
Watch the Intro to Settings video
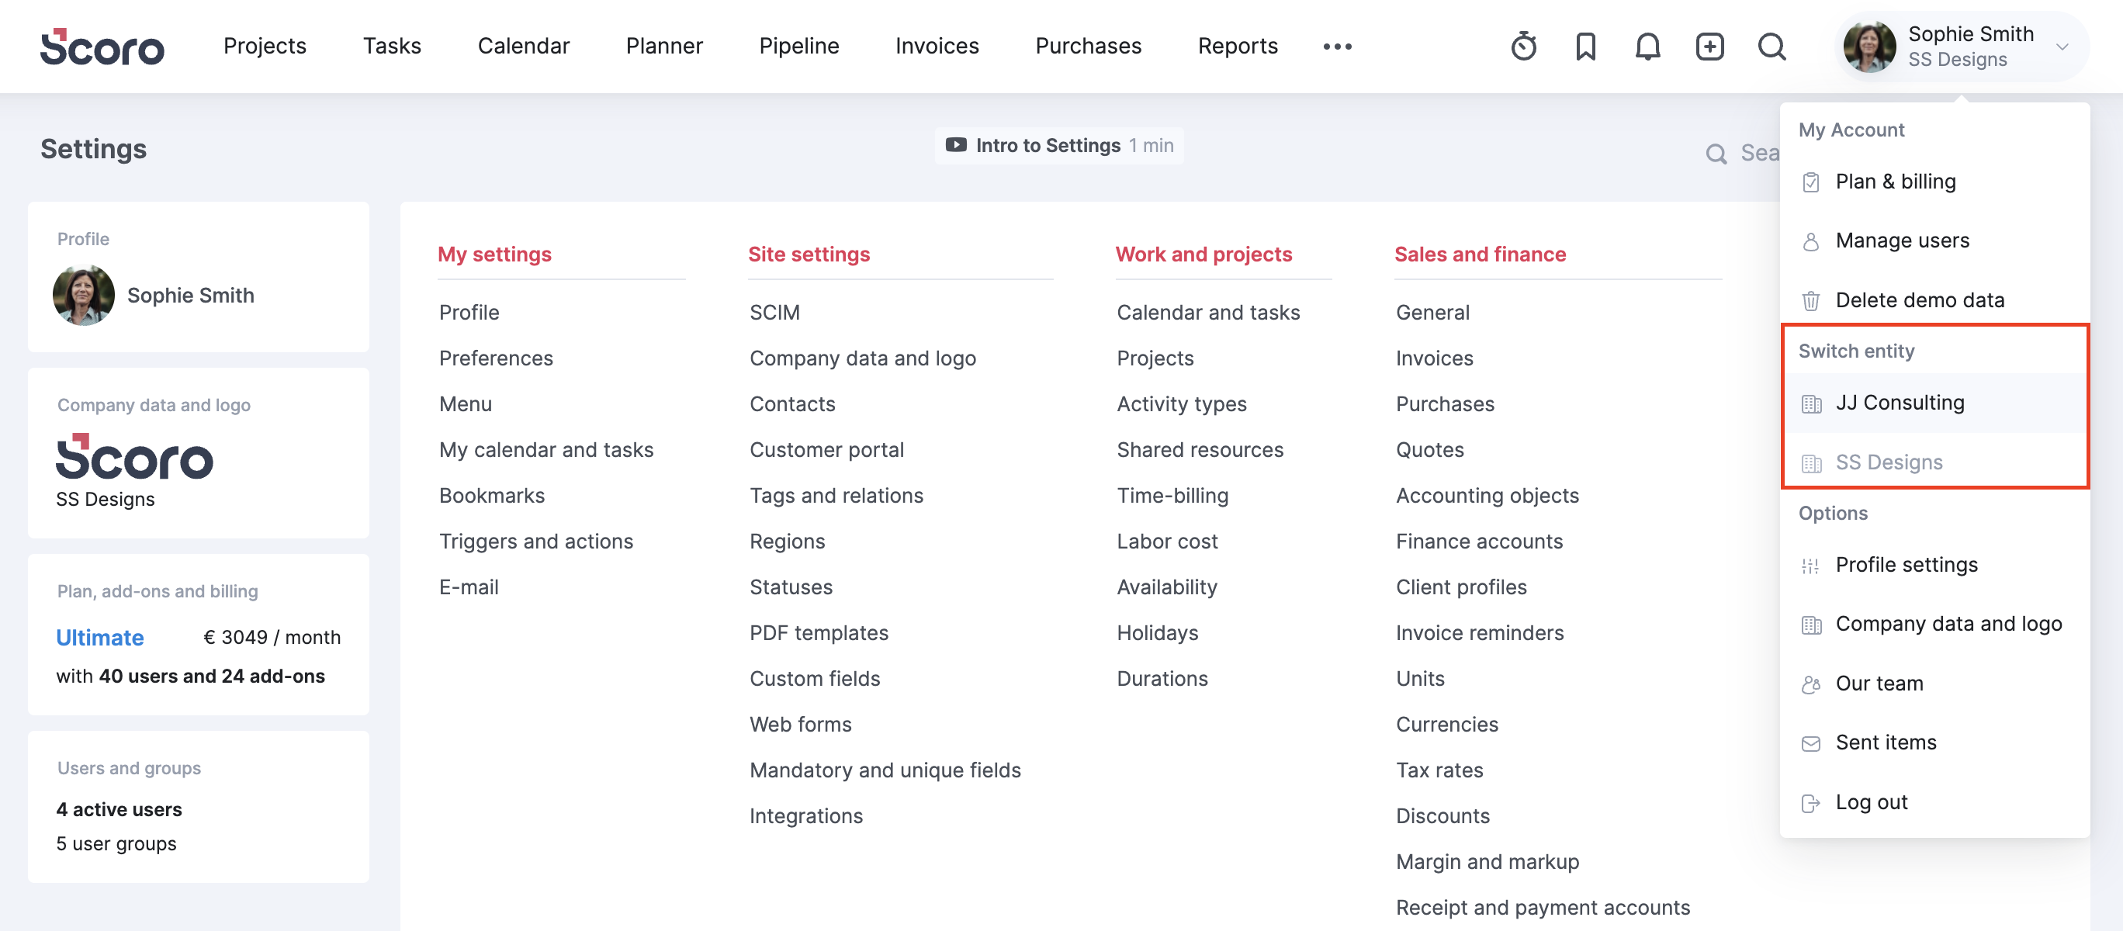[x=1059, y=146]
